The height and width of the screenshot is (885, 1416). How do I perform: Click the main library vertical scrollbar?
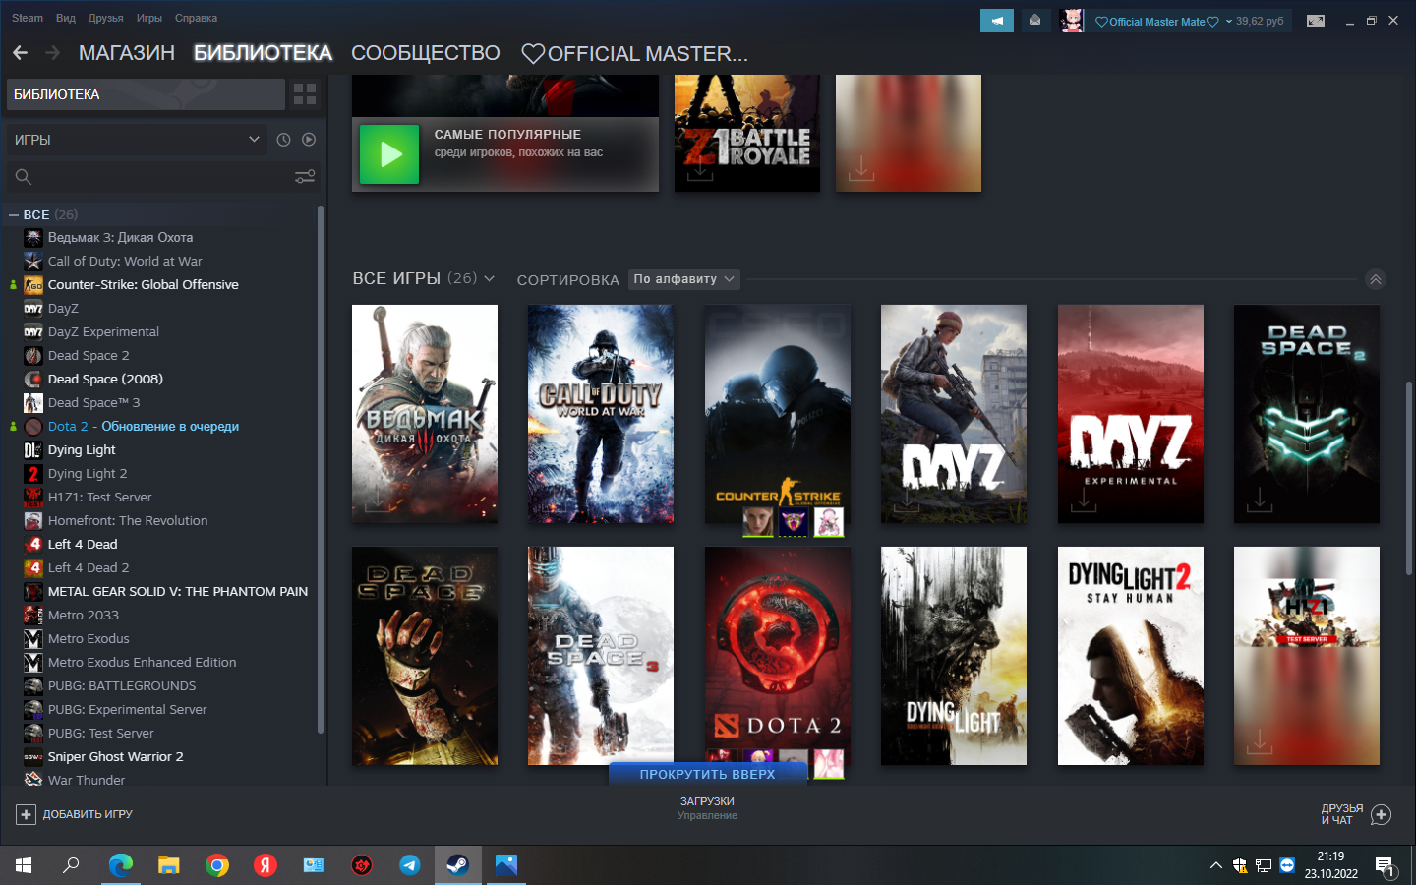click(x=1409, y=476)
